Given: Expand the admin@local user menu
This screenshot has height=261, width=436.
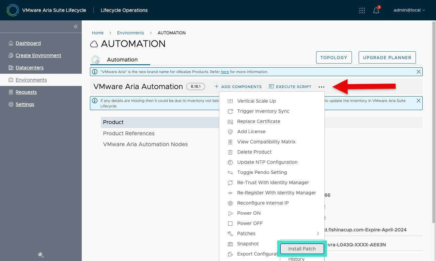Looking at the screenshot, I should click(409, 10).
